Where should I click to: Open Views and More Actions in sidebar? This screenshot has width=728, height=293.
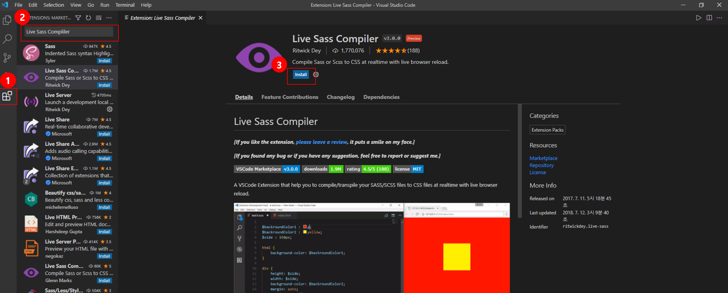(109, 18)
